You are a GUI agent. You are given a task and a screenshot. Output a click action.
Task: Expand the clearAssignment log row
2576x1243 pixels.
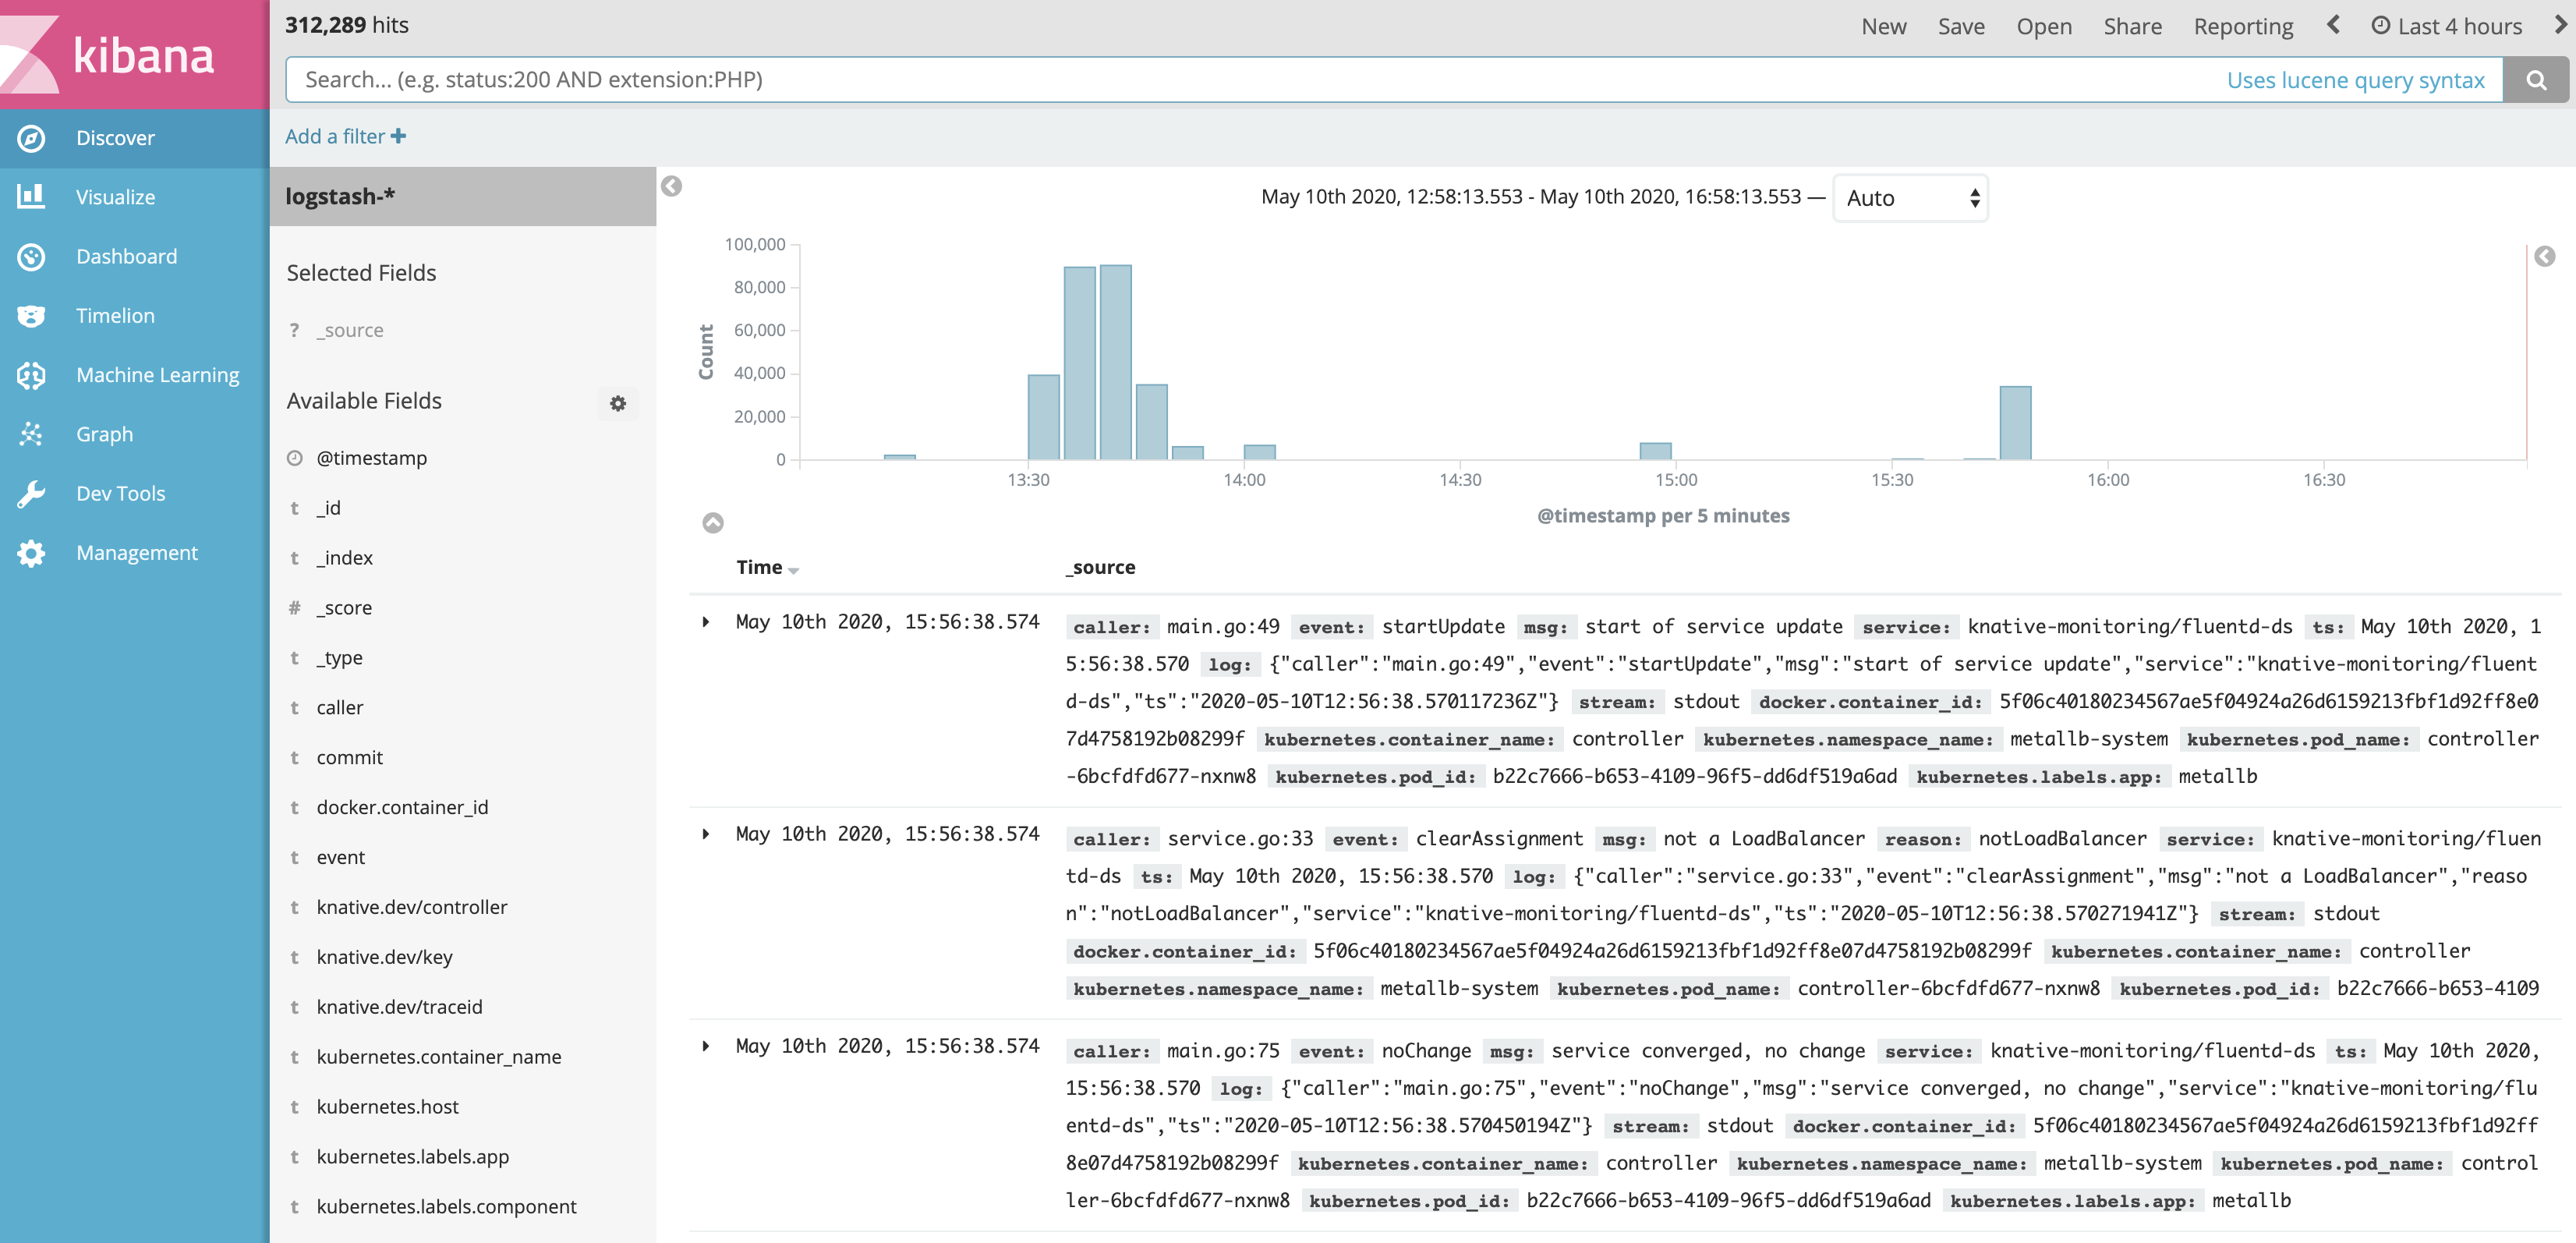coord(706,834)
